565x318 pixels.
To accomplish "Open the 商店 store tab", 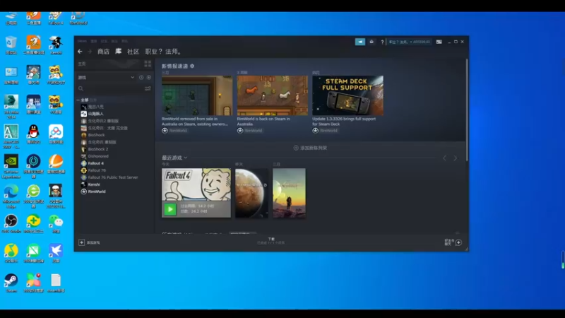I will 103,52.
